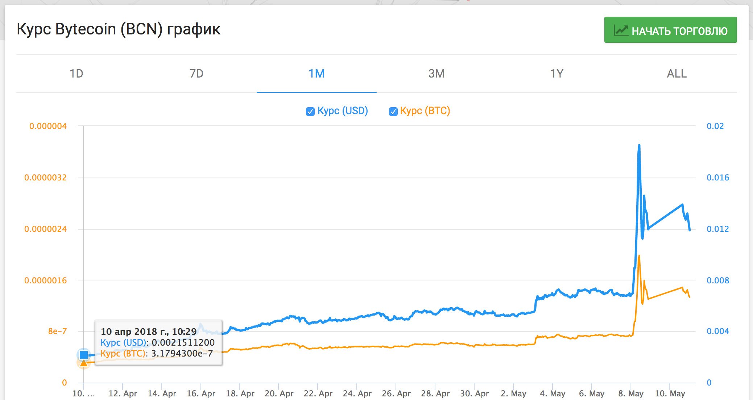Uncheck the Курс (USD) checkbox

310,112
